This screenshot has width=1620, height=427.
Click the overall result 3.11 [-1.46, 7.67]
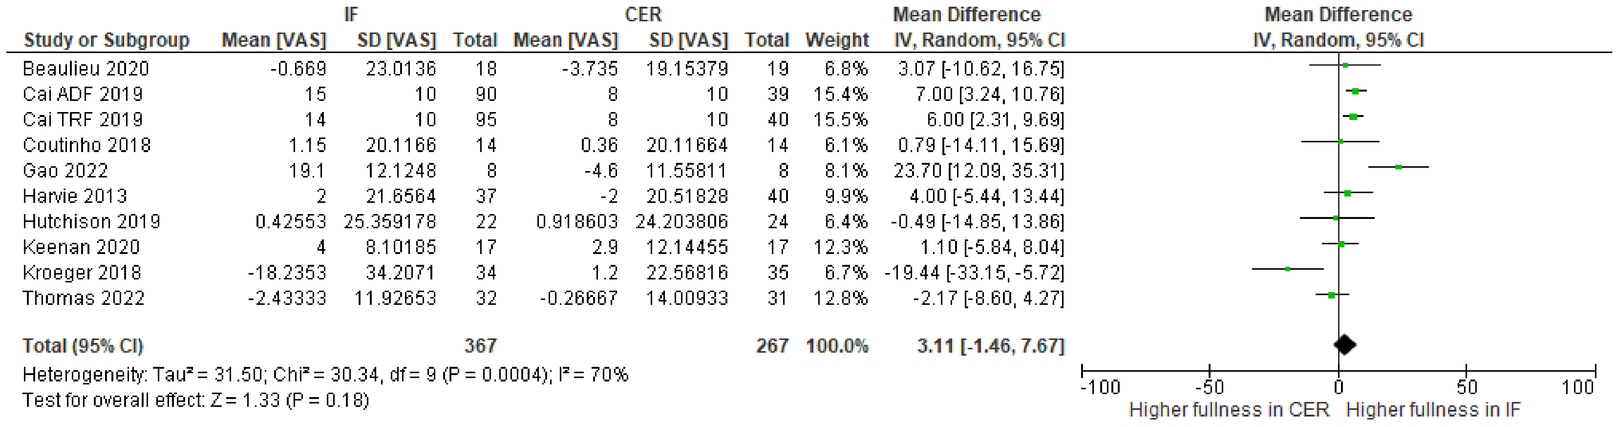[x=990, y=346]
